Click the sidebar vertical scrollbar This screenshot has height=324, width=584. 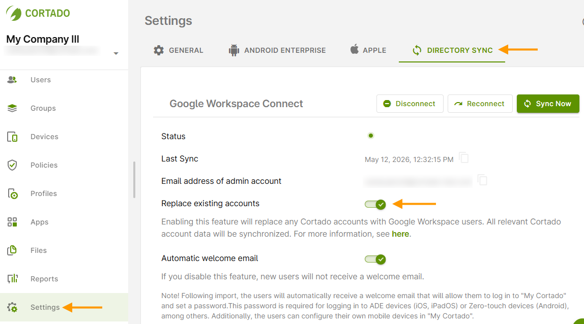[x=134, y=180]
